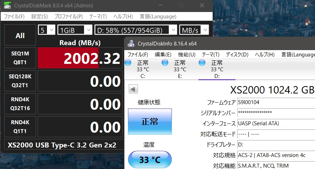Click the CrystalDiskInfo app icon in title bar

tap(131, 43)
